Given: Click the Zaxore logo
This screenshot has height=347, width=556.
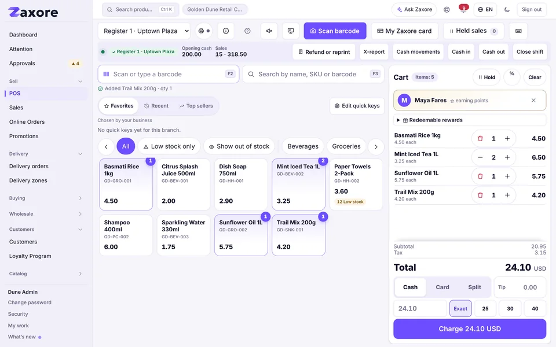Looking at the screenshot, I should click(x=33, y=12).
